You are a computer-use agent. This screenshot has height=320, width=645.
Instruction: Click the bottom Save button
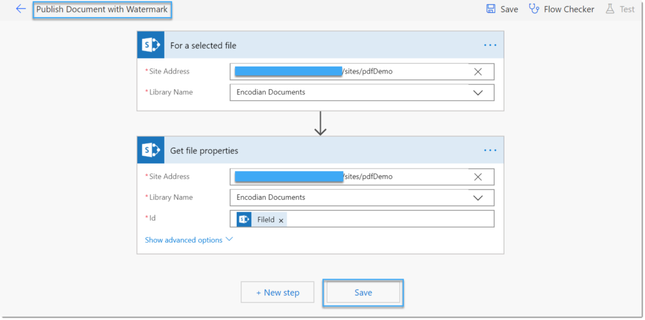click(363, 292)
